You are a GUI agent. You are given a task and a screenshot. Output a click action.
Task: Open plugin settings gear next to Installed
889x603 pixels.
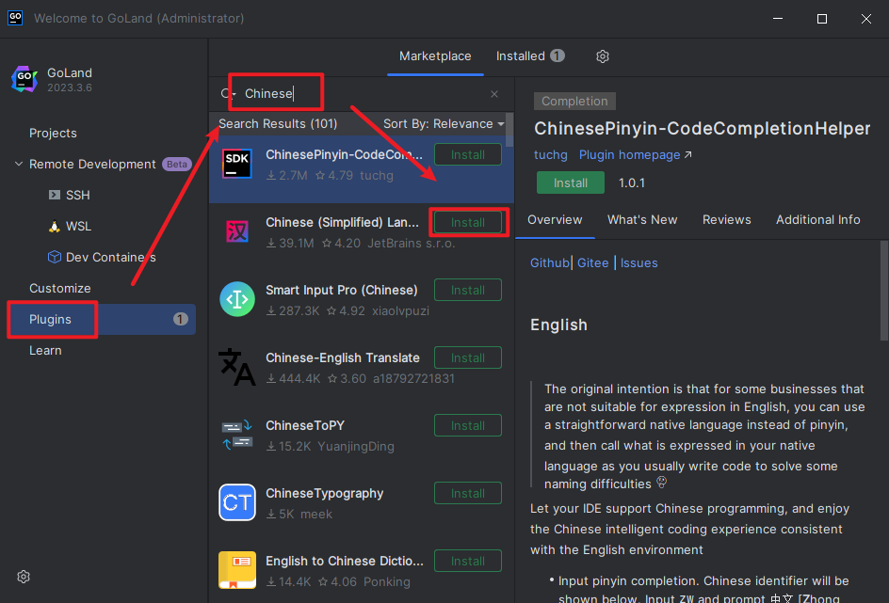click(x=602, y=56)
